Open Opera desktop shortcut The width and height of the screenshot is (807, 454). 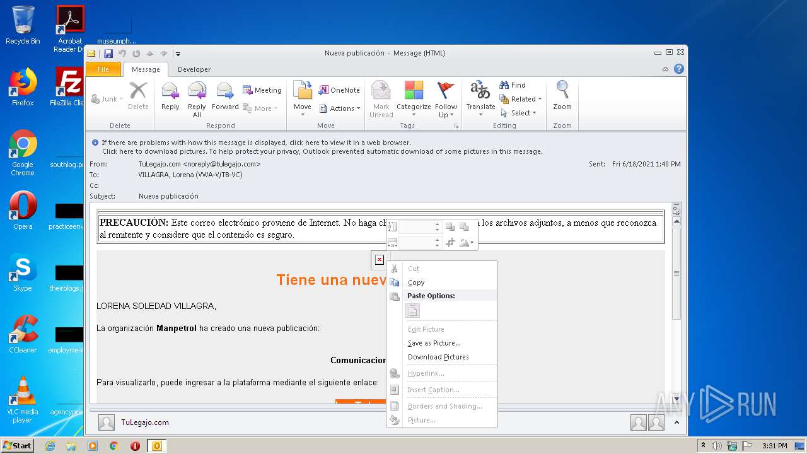(23, 211)
